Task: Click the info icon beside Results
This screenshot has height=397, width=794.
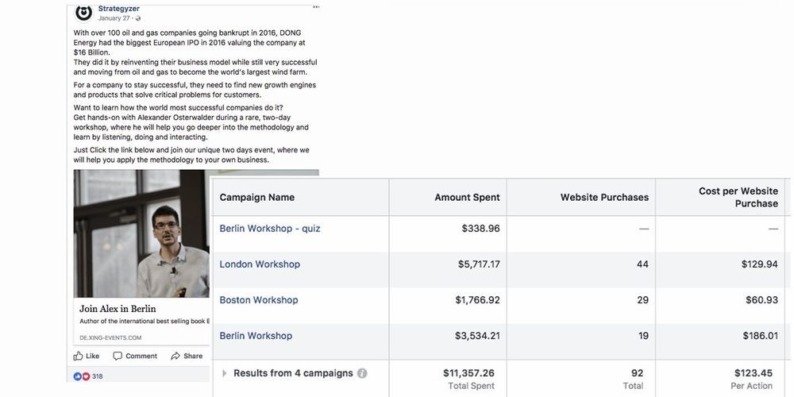Action: (362, 373)
